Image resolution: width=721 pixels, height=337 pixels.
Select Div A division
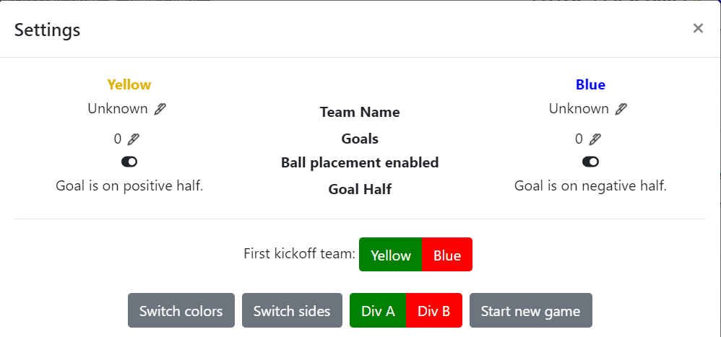[378, 311]
